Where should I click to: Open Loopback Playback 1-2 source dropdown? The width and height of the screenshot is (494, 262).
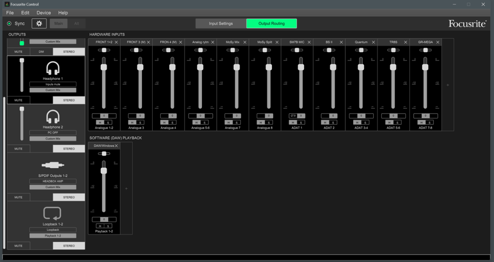[53, 236]
